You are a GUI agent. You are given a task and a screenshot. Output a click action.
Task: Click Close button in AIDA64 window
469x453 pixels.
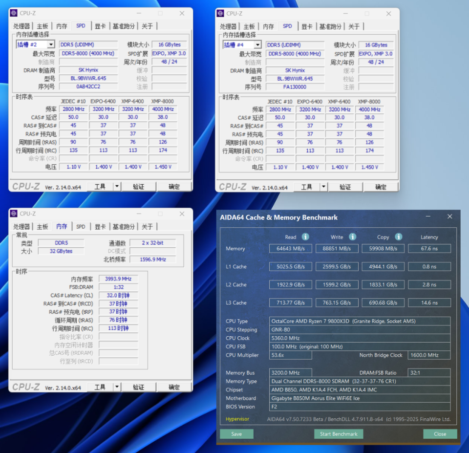[440, 434]
